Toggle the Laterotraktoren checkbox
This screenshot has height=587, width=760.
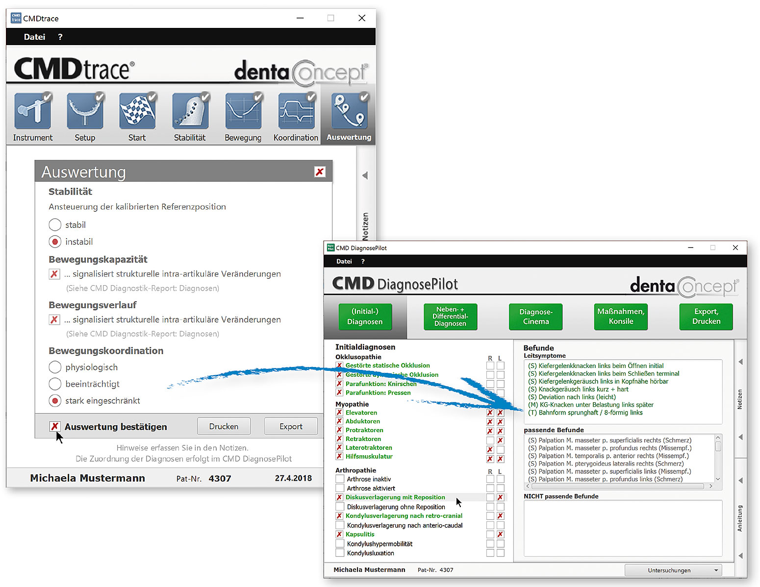339,447
